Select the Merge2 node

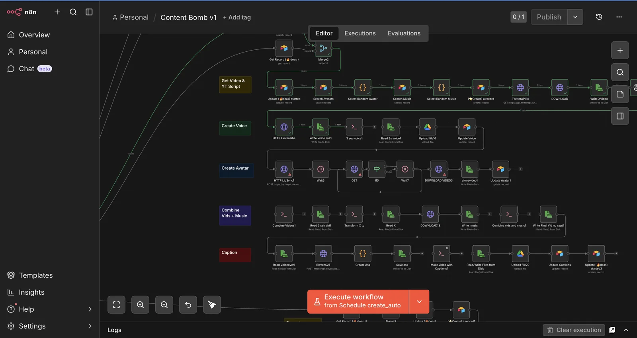pyautogui.click(x=323, y=48)
